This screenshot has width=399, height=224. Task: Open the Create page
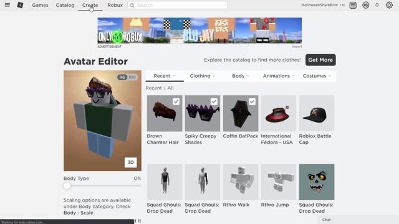(x=90, y=5)
